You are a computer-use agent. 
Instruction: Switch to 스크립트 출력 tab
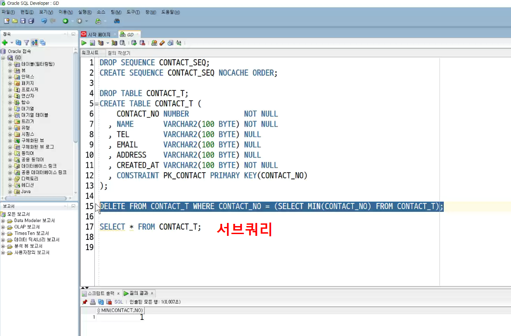pos(101,293)
